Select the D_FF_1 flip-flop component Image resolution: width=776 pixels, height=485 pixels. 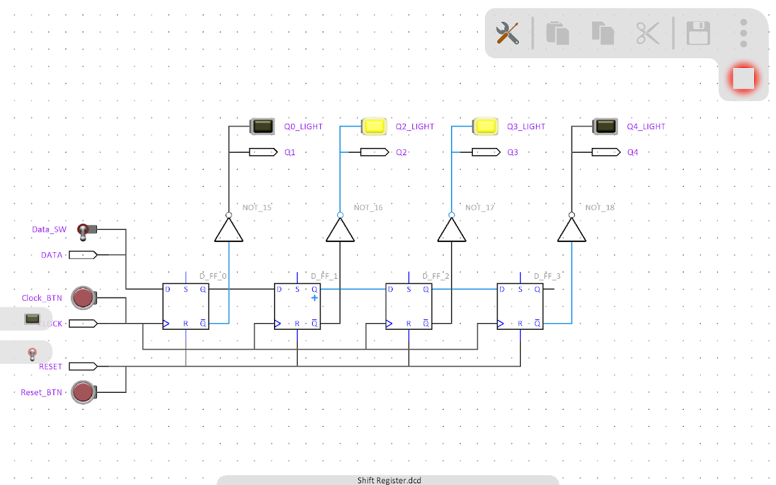[x=297, y=306]
